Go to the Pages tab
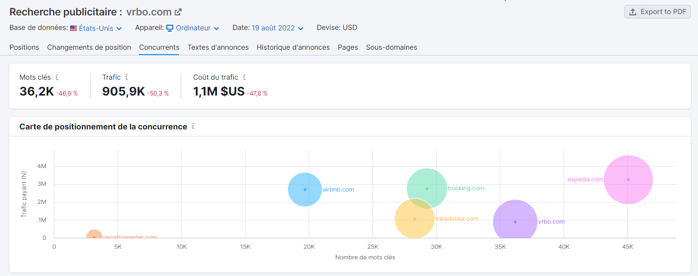The width and height of the screenshot is (698, 276). tap(348, 47)
